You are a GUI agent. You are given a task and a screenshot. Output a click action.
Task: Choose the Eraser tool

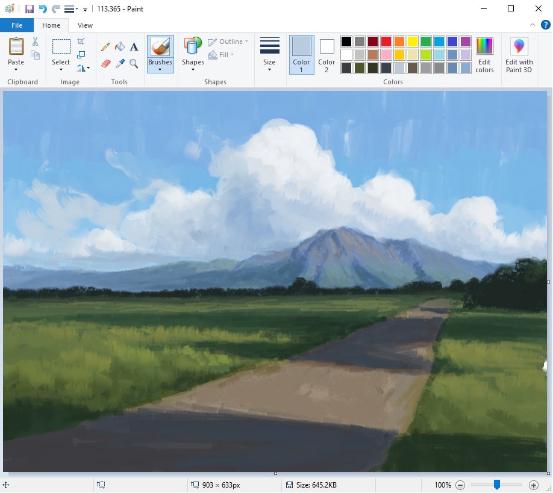106,63
